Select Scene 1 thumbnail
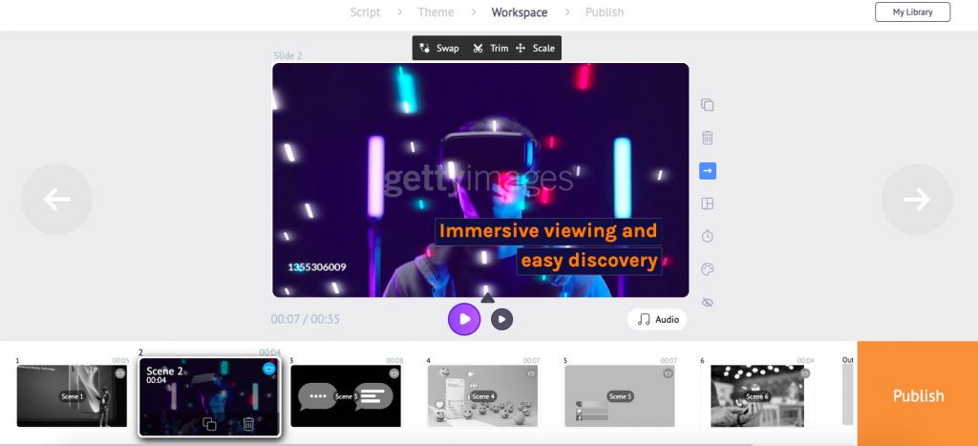The image size is (978, 446). pos(72,396)
